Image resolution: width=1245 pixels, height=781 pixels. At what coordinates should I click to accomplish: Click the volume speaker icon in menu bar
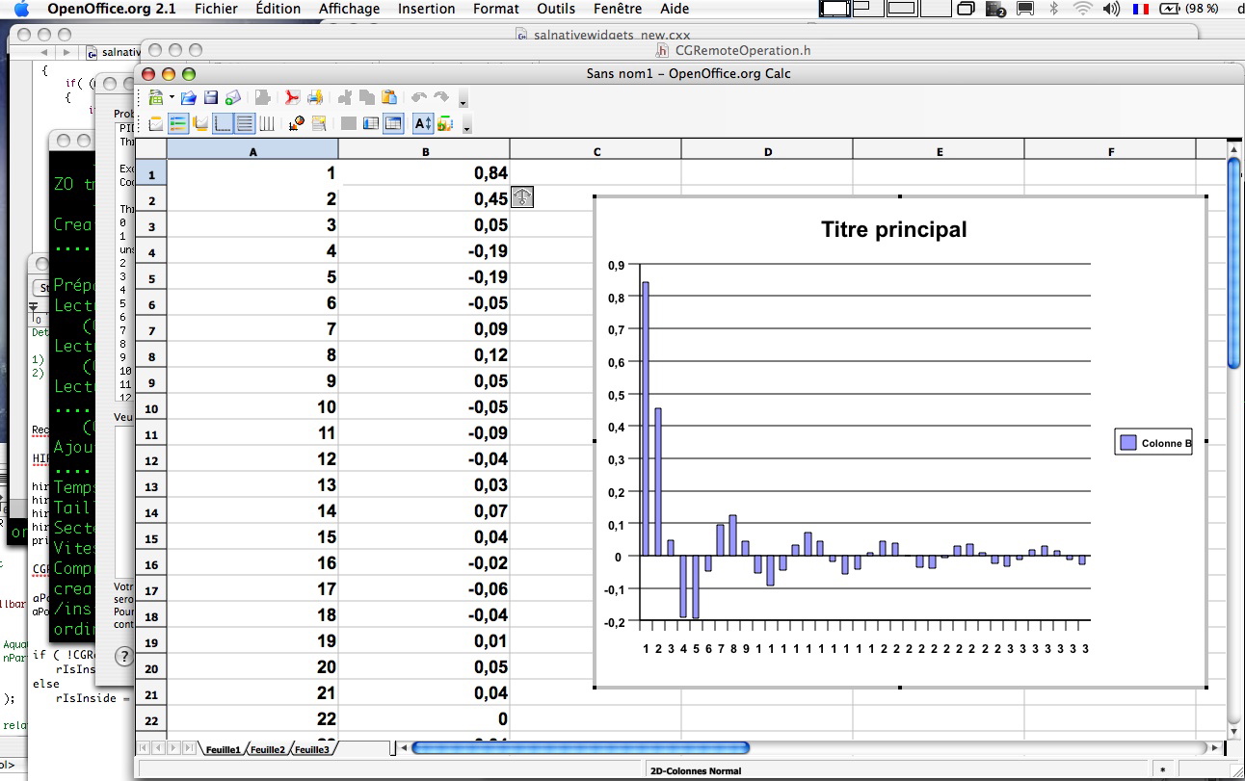(x=1110, y=9)
